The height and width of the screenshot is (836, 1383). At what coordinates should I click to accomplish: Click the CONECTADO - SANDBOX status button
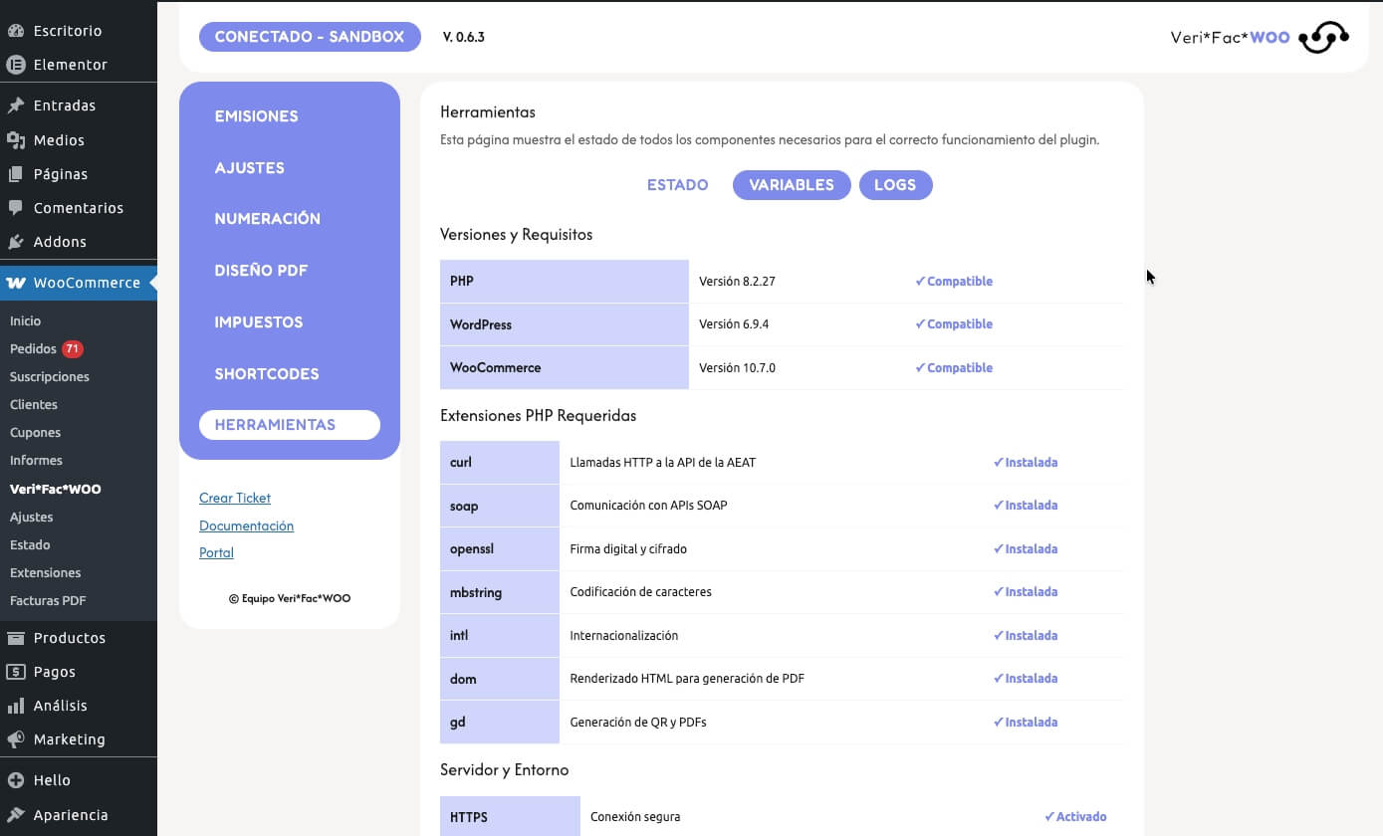(x=310, y=37)
